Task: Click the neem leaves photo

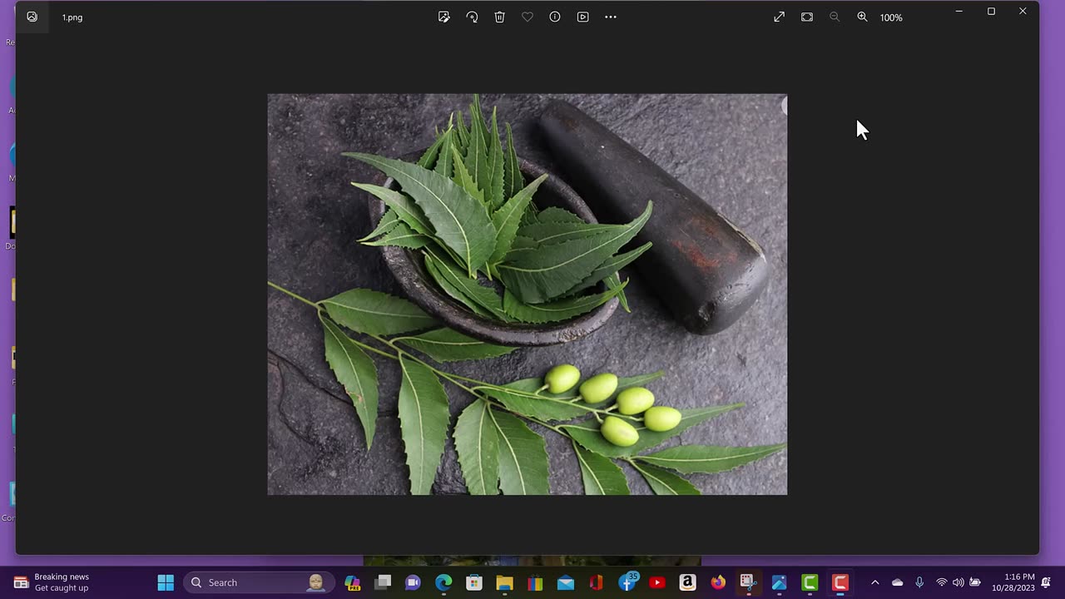Action: 527,294
